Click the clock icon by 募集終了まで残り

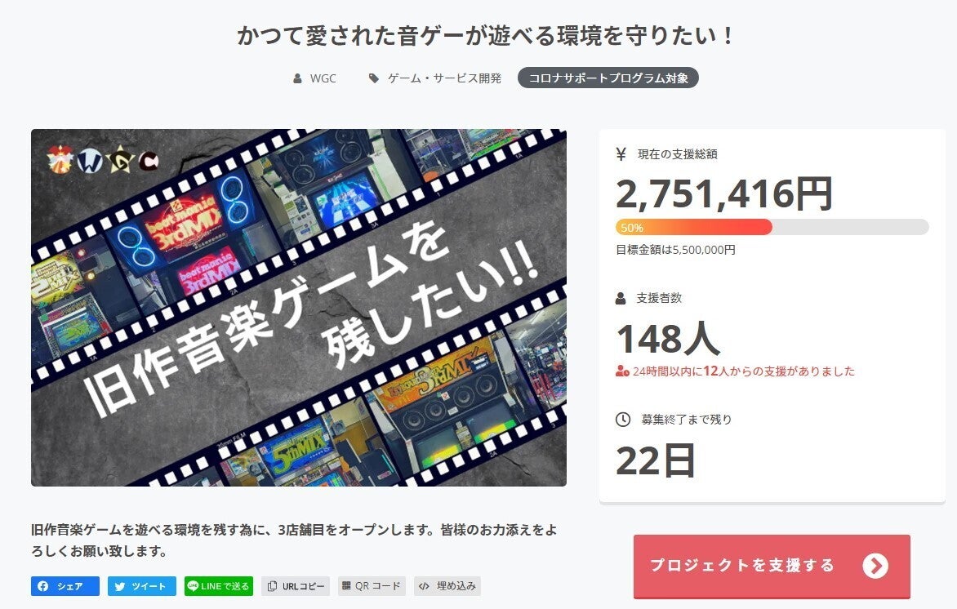622,420
